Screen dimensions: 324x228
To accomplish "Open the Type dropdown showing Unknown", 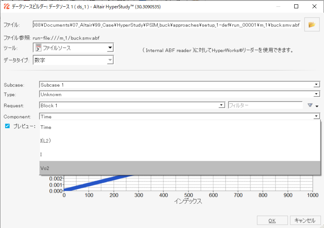I will 316,94.
